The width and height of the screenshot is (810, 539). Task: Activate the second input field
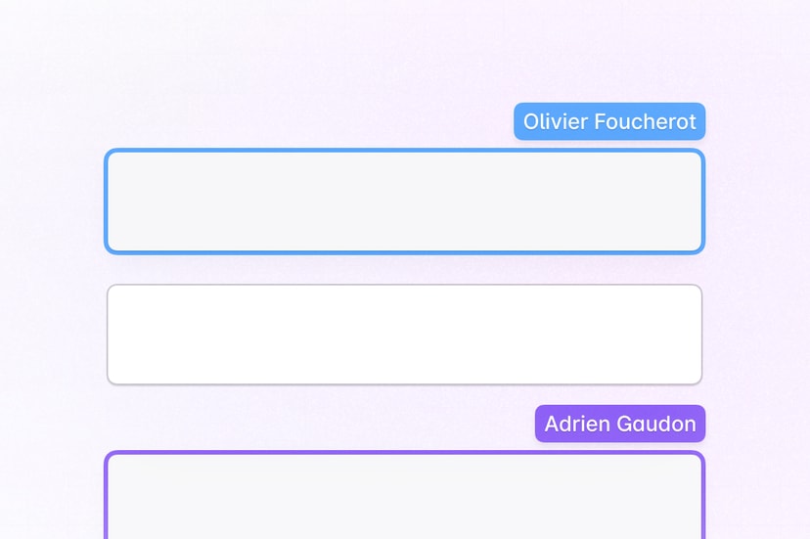pyautogui.click(x=404, y=335)
